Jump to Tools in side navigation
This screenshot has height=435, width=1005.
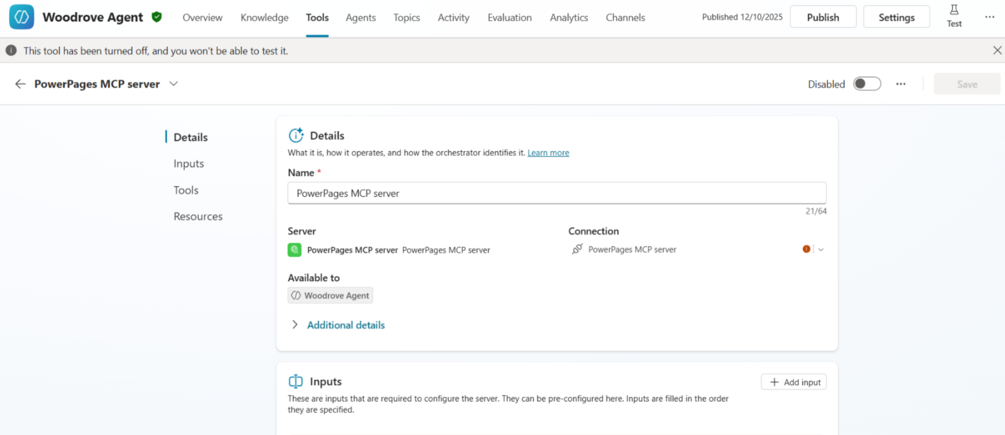pyautogui.click(x=186, y=190)
